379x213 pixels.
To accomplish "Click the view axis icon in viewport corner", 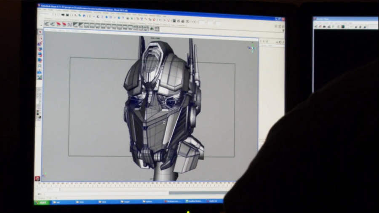I will pos(252,48).
